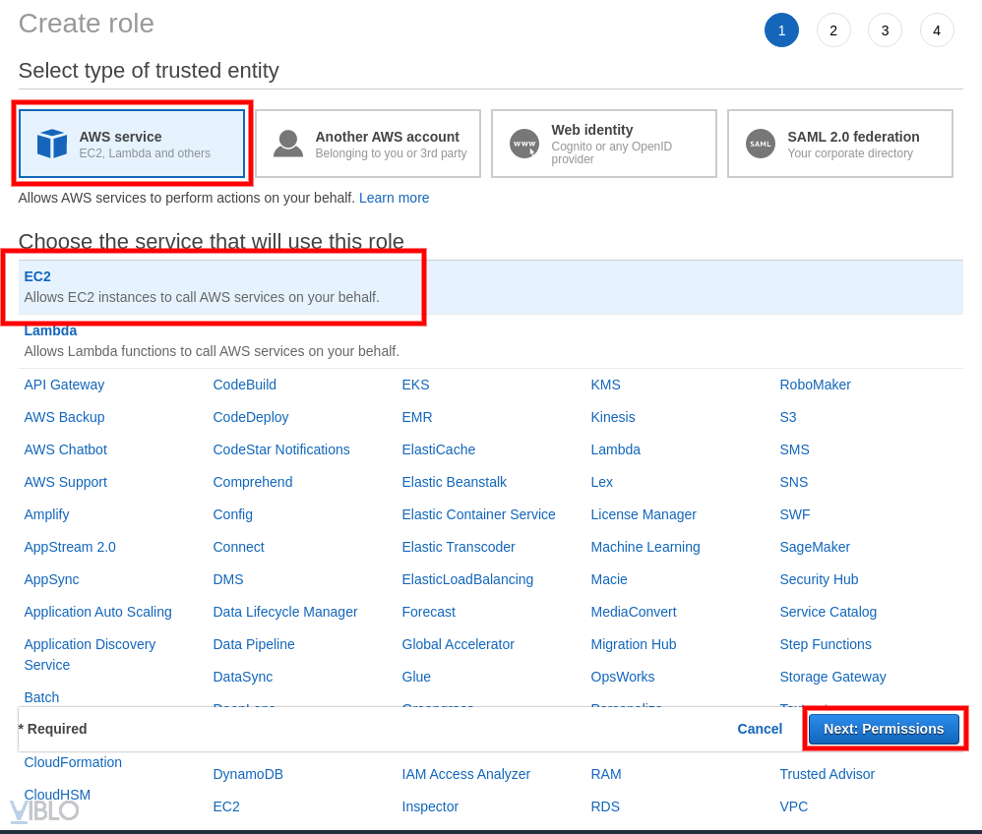Choose the EKS service

(x=415, y=385)
